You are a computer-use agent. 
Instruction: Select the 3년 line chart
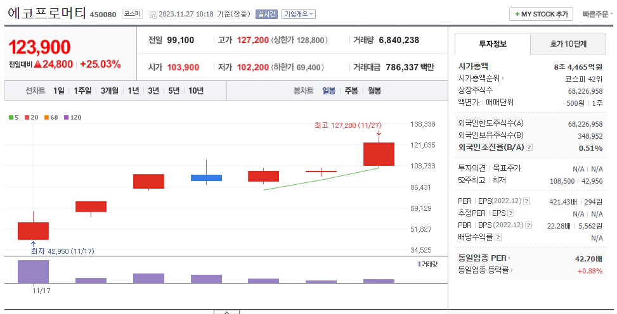(x=153, y=91)
